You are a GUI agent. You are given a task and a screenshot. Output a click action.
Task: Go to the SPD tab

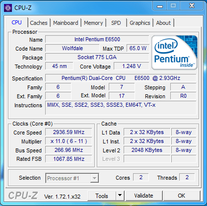point(116,23)
